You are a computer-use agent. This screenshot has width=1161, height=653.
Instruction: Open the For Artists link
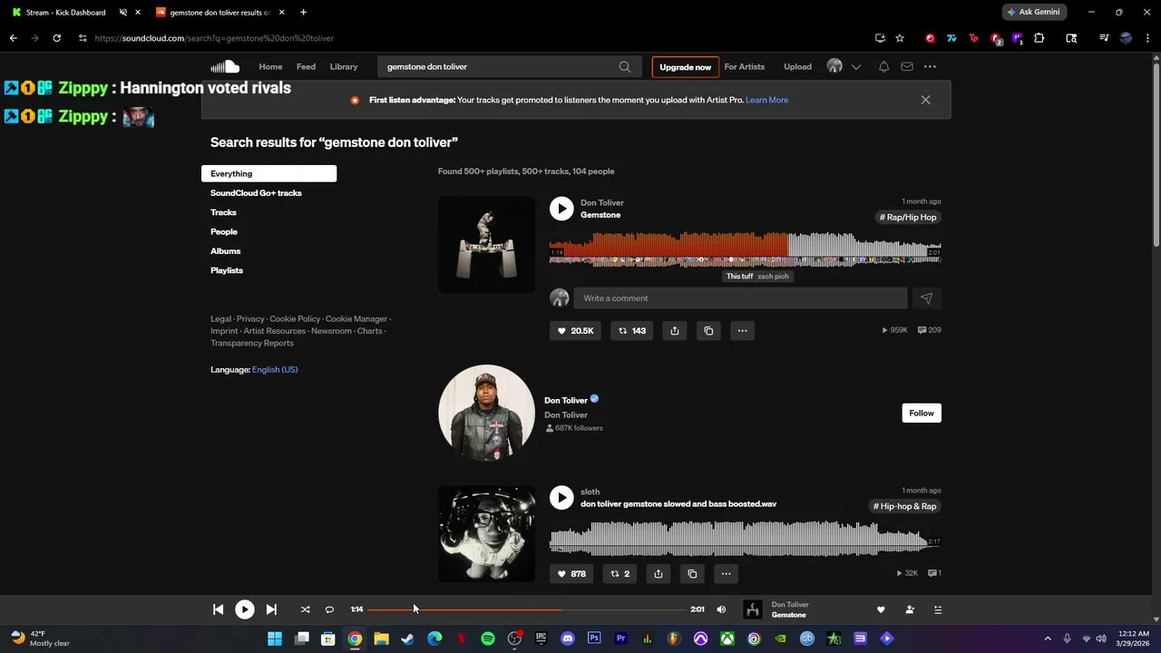point(745,66)
